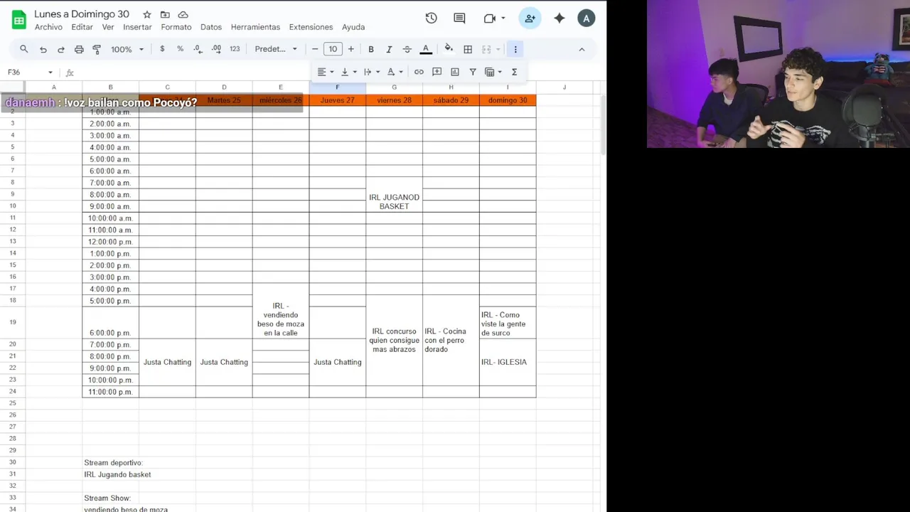Select the Jueves 27 header cell
This screenshot has width=910, height=512.
pos(338,100)
